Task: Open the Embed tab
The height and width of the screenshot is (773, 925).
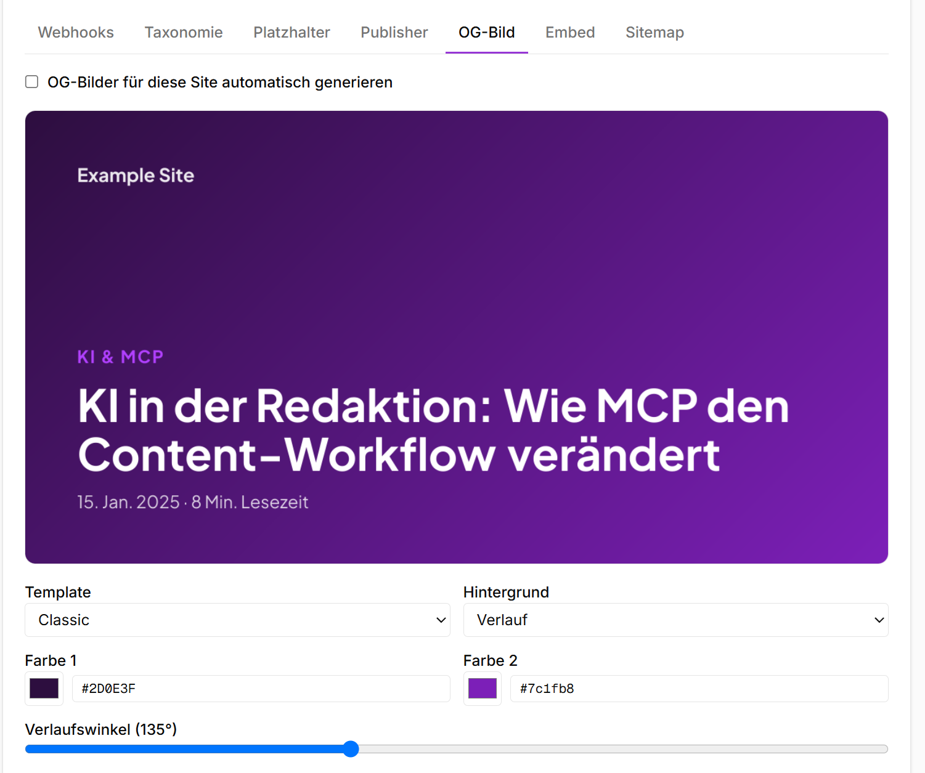Action: 570,33
